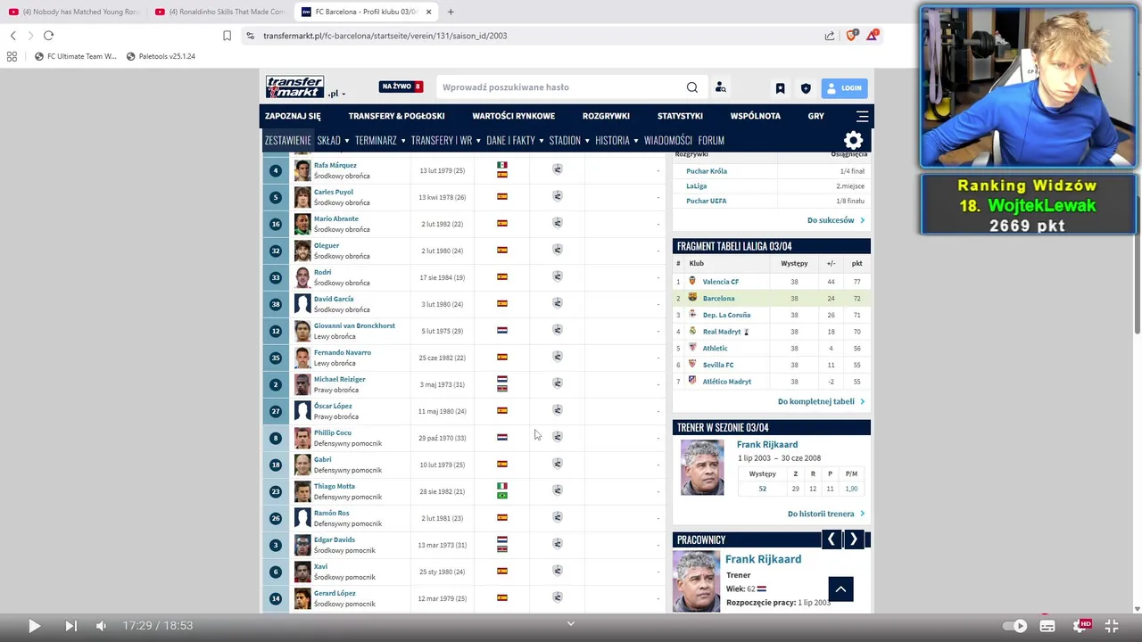Open STATYSTYKI menu
1142x642 pixels.
pos(680,116)
